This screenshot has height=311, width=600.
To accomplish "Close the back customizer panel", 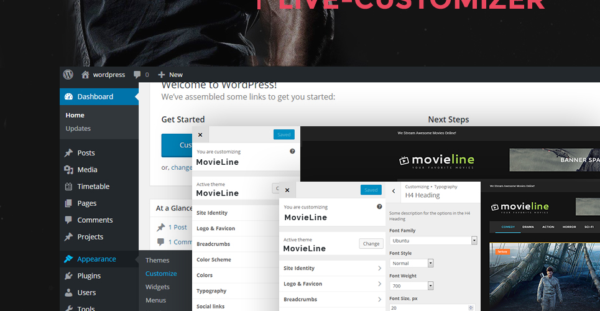I will click(x=200, y=135).
